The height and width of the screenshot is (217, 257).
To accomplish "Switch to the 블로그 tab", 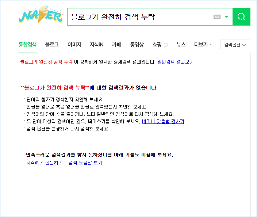I will pos(52,45).
